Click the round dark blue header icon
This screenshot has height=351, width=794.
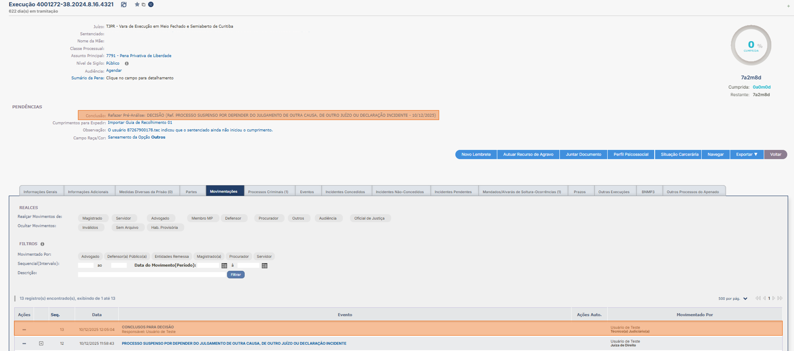pyautogui.click(x=151, y=4)
